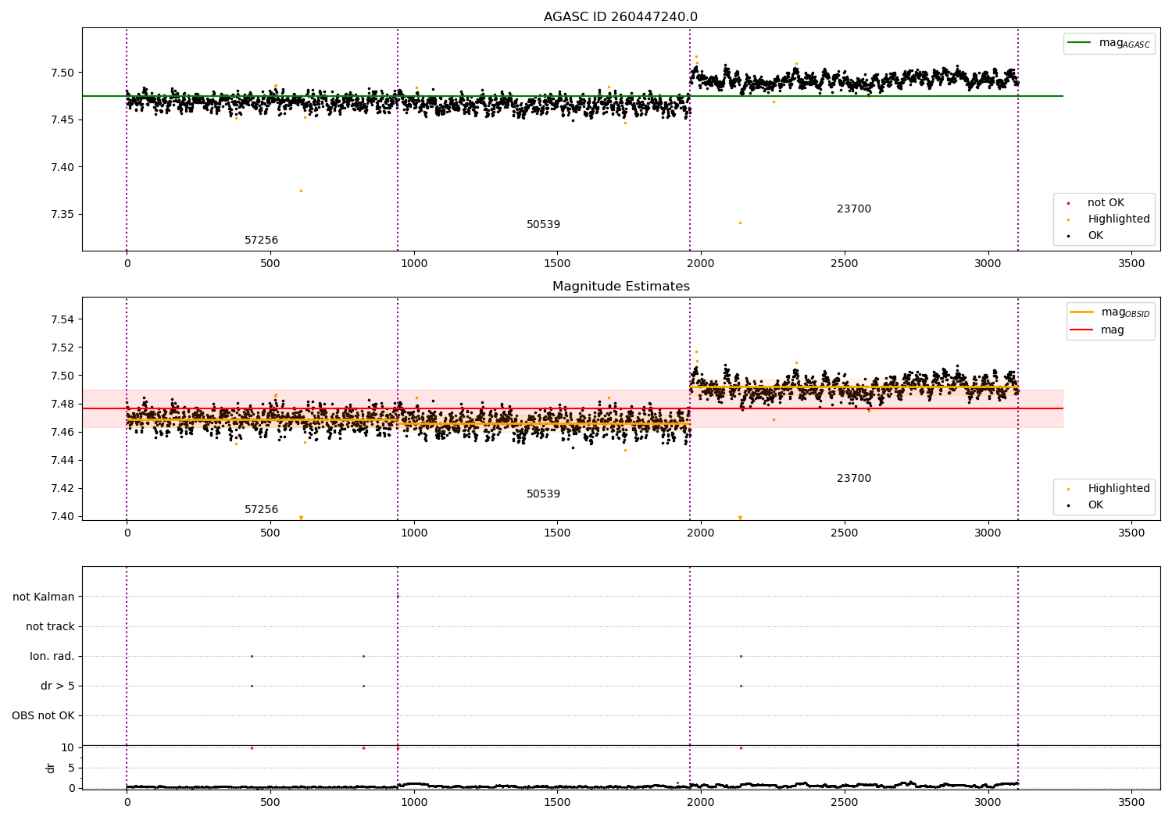Click the 'not track' y-axis label
The width and height of the screenshot is (1172, 820).
pos(50,626)
